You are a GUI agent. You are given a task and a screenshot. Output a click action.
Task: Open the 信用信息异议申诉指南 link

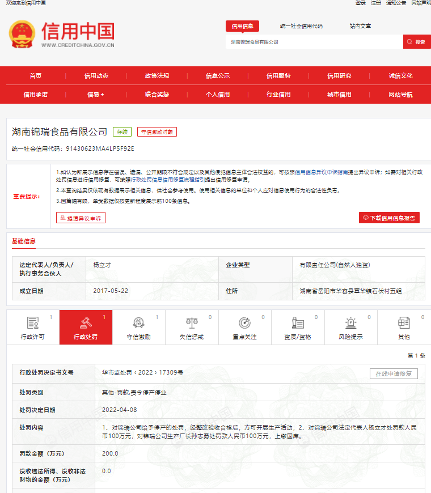321,172
